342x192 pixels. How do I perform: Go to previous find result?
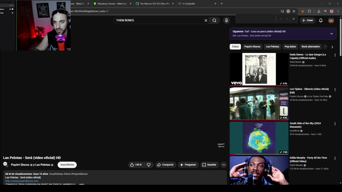[281, 19]
